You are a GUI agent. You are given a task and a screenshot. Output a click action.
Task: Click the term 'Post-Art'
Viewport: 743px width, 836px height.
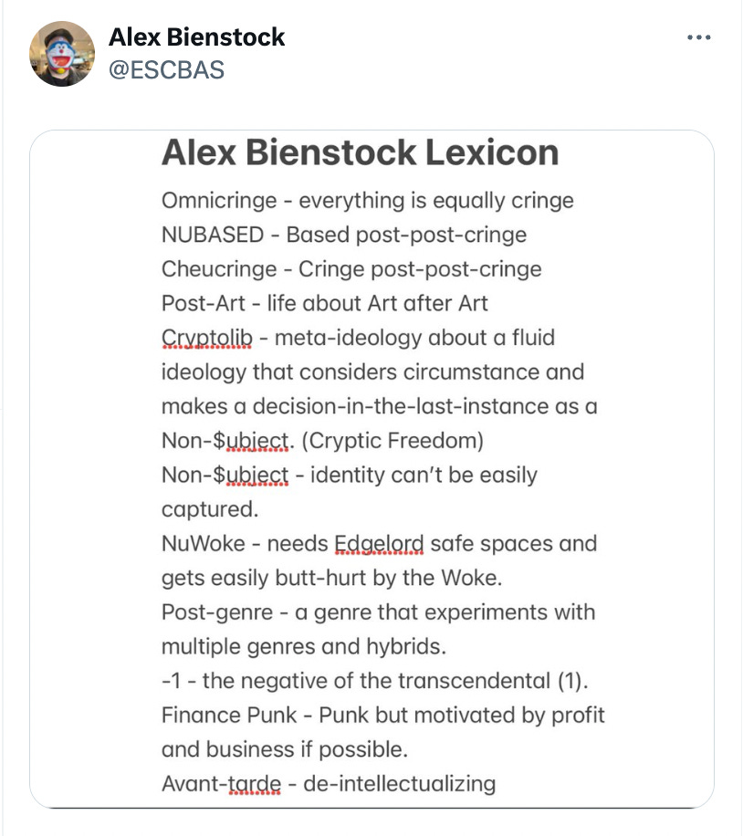[204, 303]
